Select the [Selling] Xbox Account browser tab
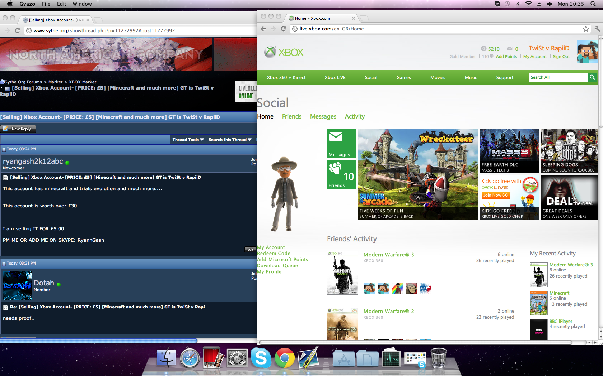 (x=55, y=20)
